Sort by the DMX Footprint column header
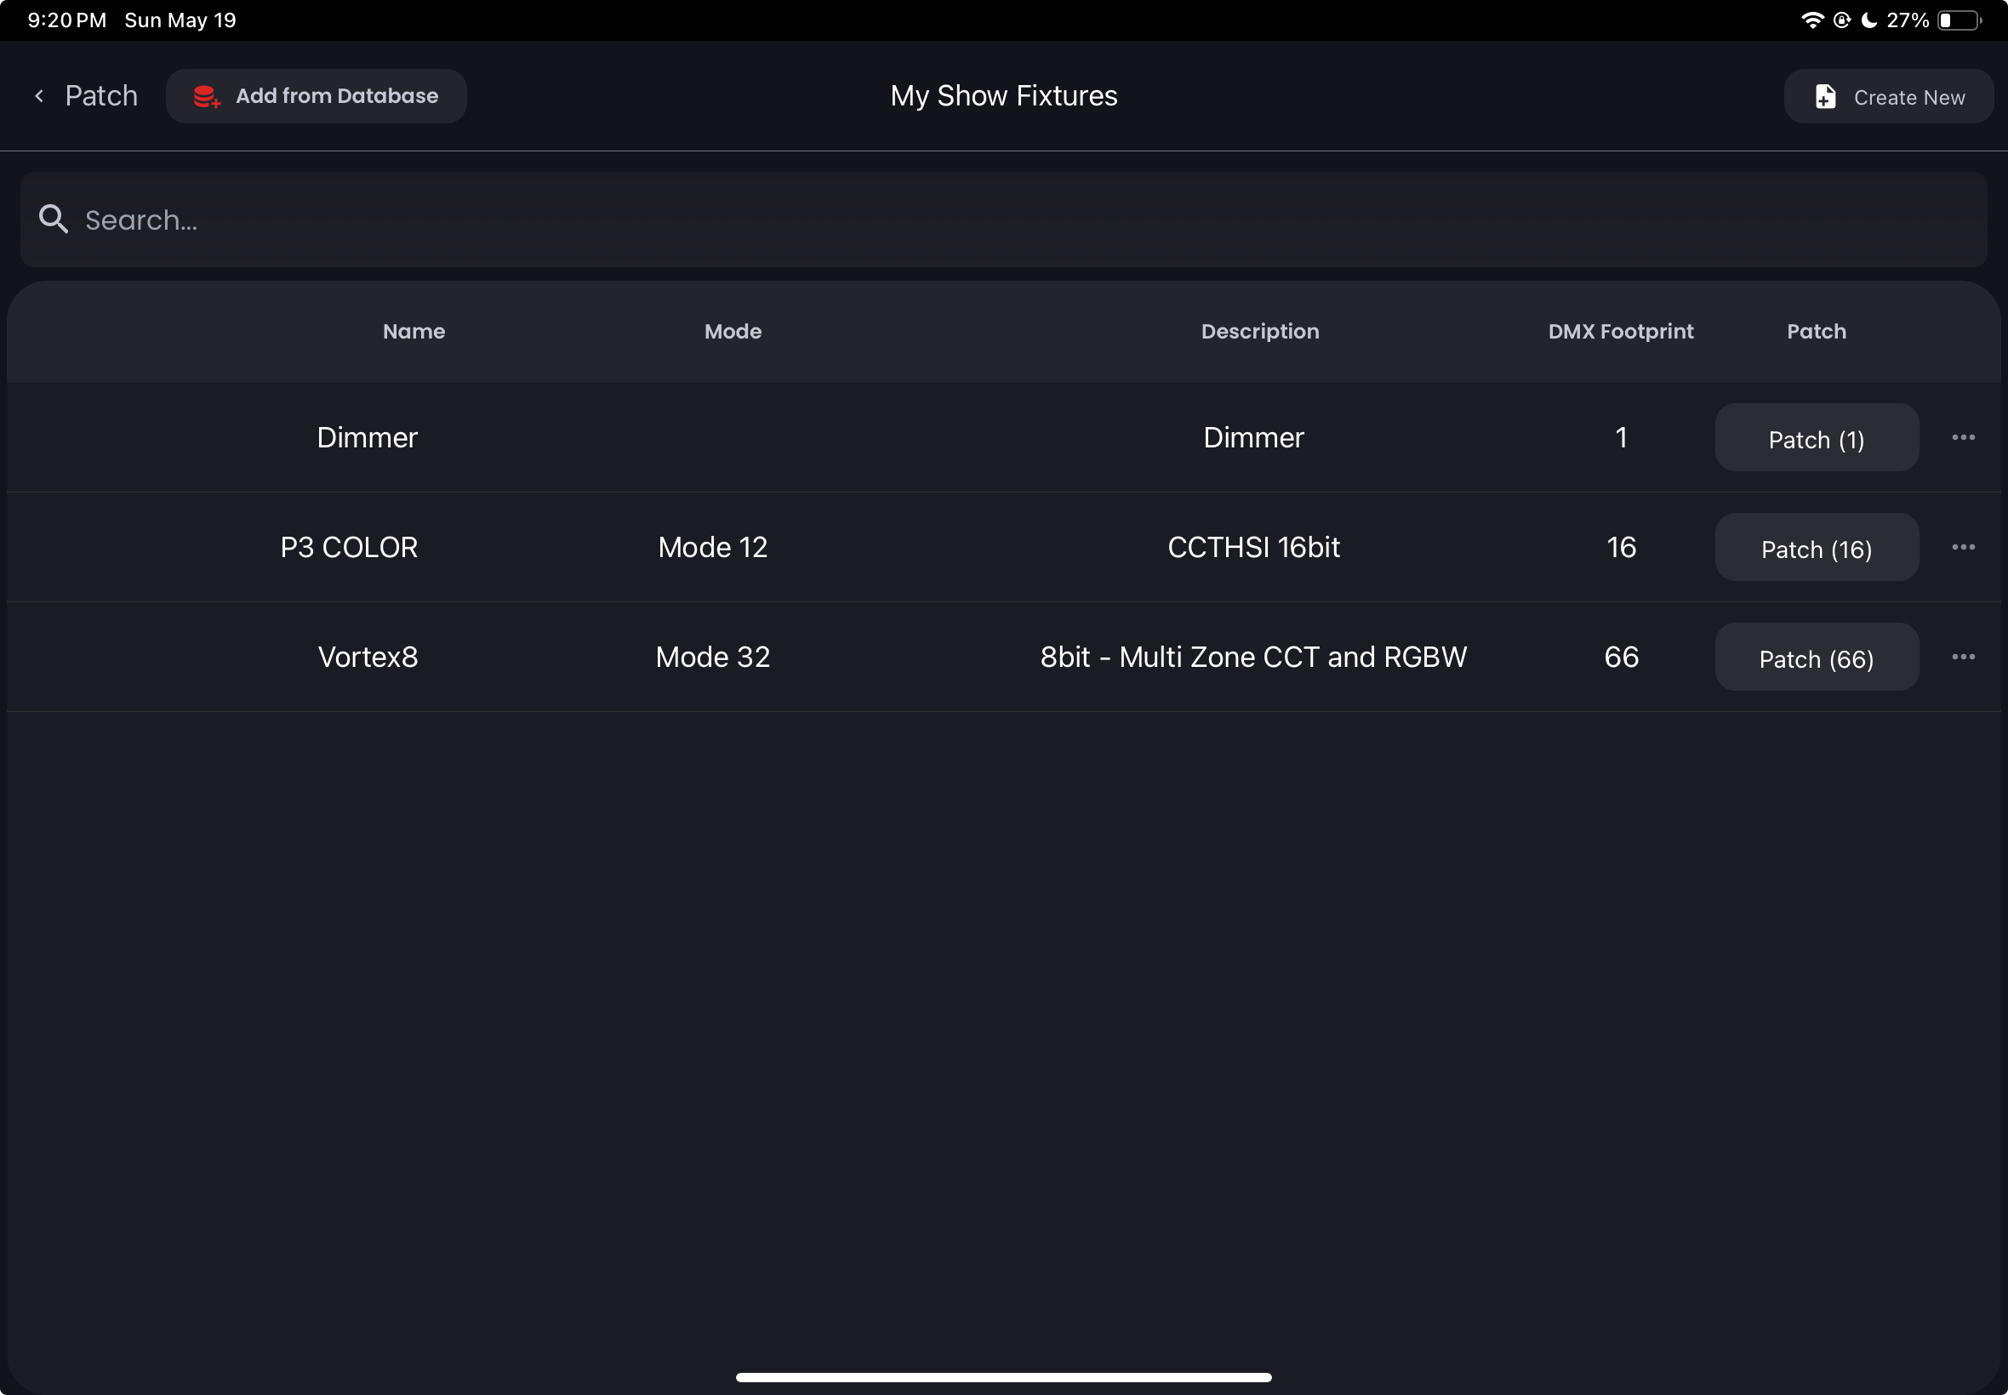The image size is (2008, 1395). [1620, 331]
